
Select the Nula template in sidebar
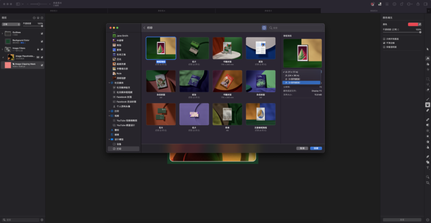pyautogui.click(x=119, y=73)
